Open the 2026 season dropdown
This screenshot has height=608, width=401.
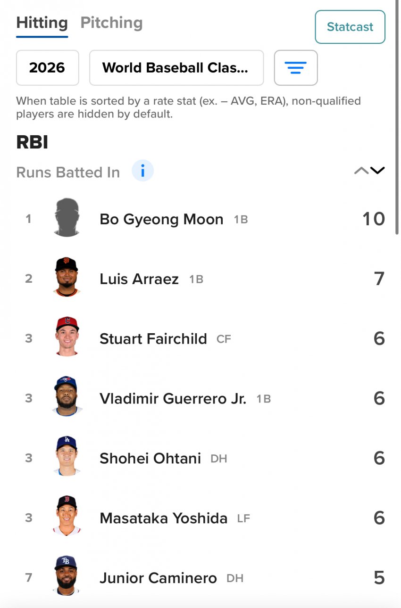47,68
